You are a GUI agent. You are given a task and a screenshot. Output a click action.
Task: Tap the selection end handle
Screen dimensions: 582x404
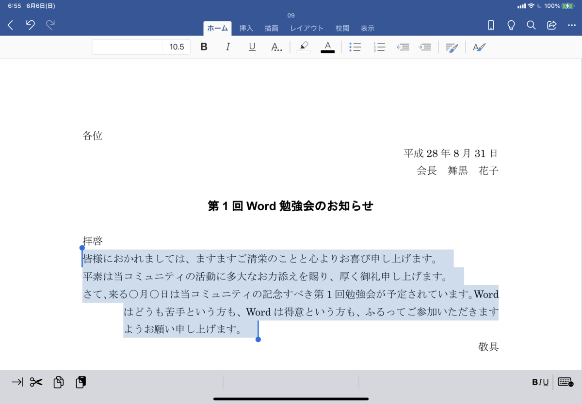click(258, 339)
